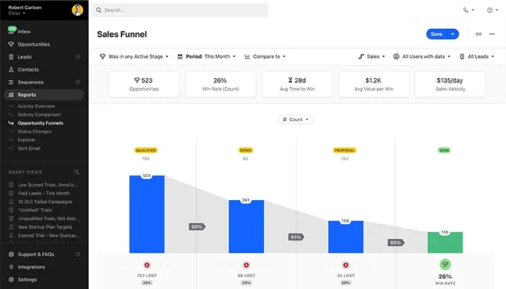Expand the Save button dropdown arrow
The width and height of the screenshot is (506, 289).
453,34
